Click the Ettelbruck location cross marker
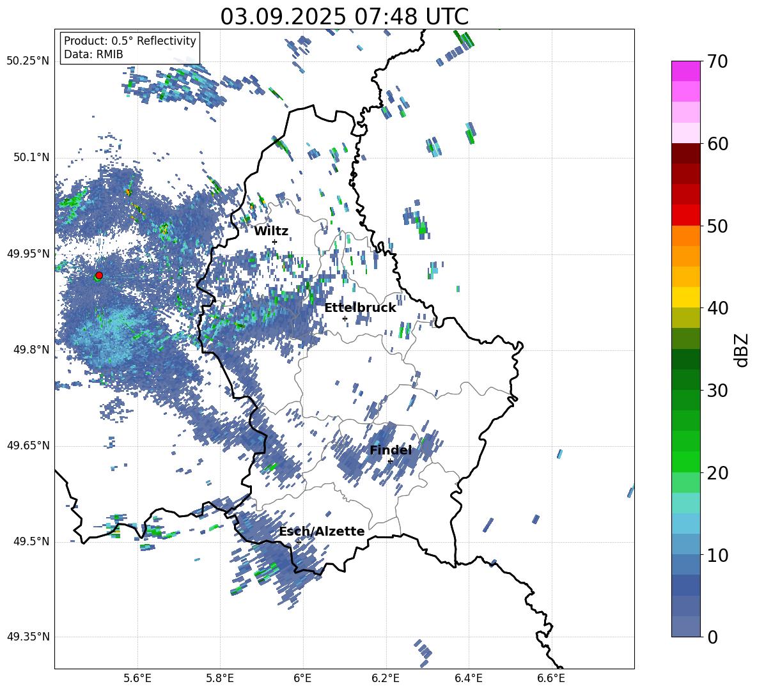This screenshot has width=757, height=691. click(345, 318)
